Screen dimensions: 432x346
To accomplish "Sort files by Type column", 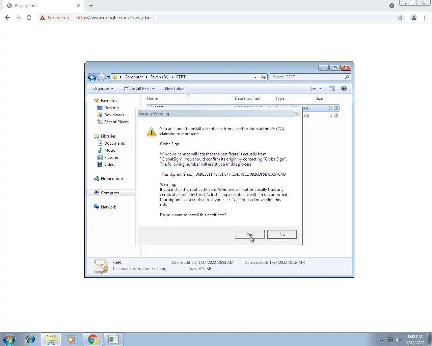I will coord(293,98).
